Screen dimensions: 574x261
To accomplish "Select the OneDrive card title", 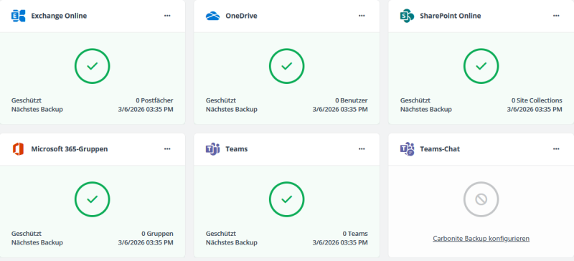I will [241, 16].
